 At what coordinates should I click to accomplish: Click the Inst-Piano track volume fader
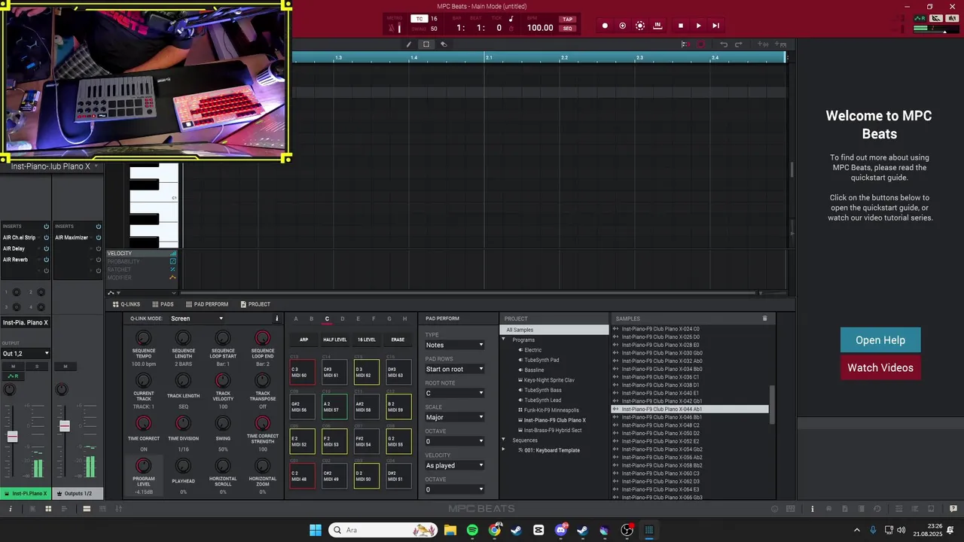(12, 437)
